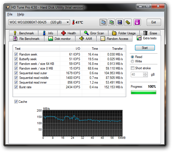Switch to the Info tab
172x152 pixels.
(x=48, y=33)
